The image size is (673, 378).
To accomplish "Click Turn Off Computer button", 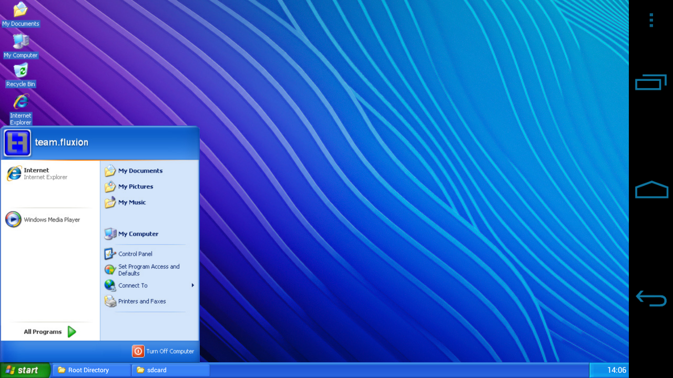I will point(164,351).
